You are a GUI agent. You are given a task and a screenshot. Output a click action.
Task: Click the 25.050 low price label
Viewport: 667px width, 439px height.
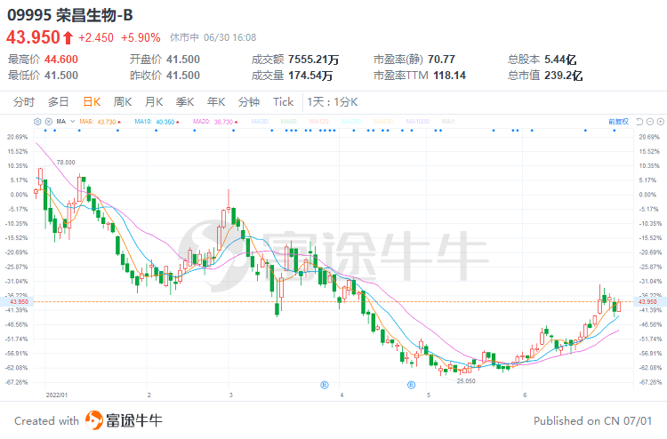[x=466, y=381]
